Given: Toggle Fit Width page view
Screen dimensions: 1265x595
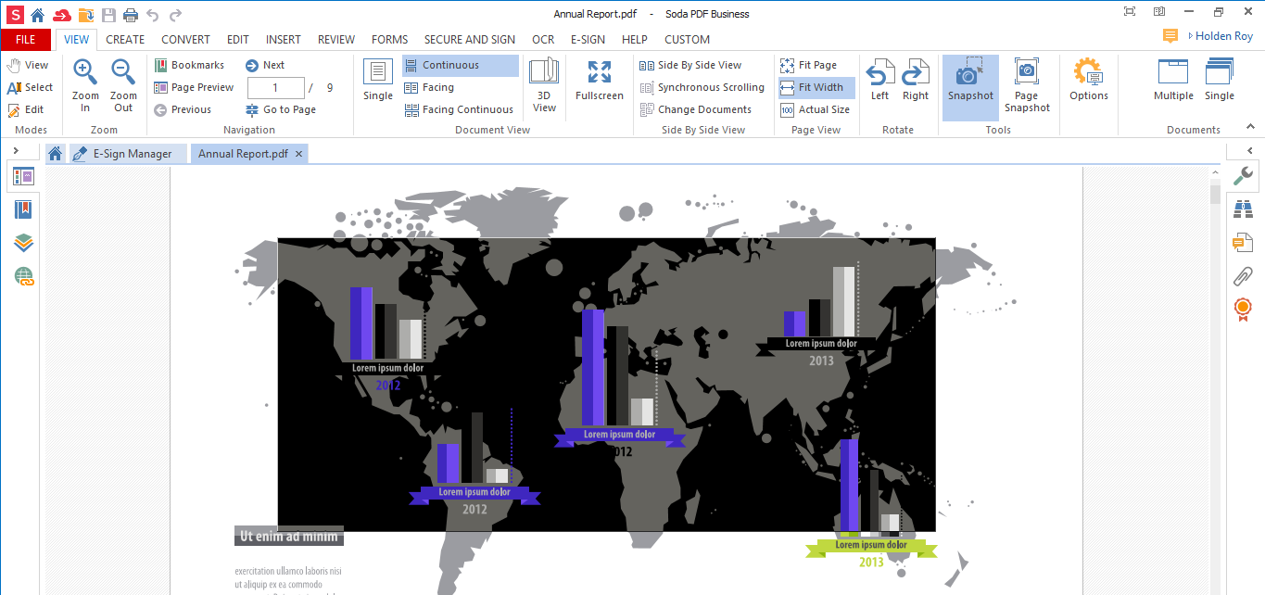Looking at the screenshot, I should [x=820, y=88].
